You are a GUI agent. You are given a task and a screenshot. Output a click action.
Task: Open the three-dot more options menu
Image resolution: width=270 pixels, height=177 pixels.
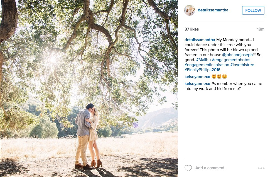pyautogui.click(x=261, y=168)
